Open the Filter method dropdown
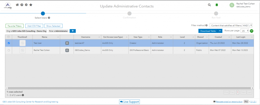The image size is (260, 105). click(x=231, y=25)
